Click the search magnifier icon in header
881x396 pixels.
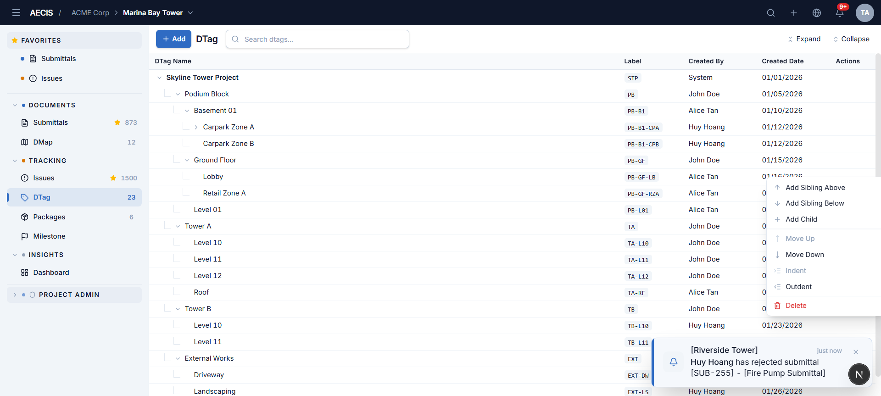(x=771, y=13)
